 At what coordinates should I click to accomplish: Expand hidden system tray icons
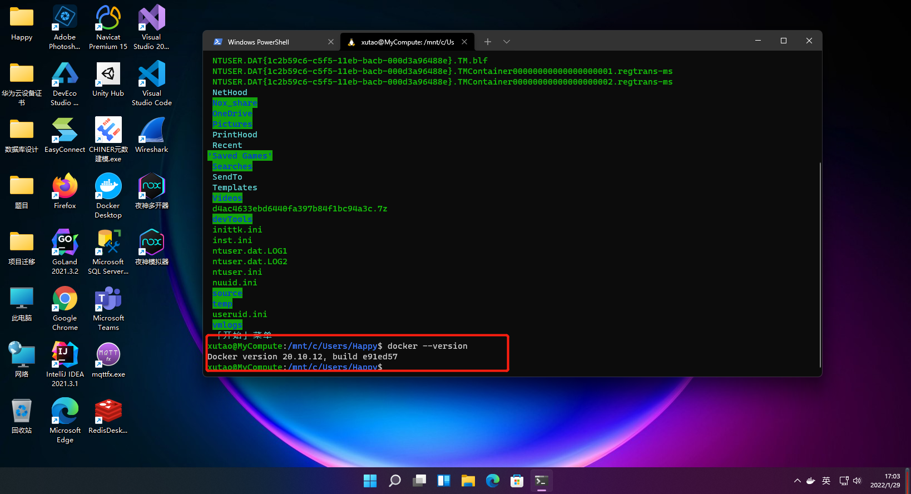coord(797,481)
